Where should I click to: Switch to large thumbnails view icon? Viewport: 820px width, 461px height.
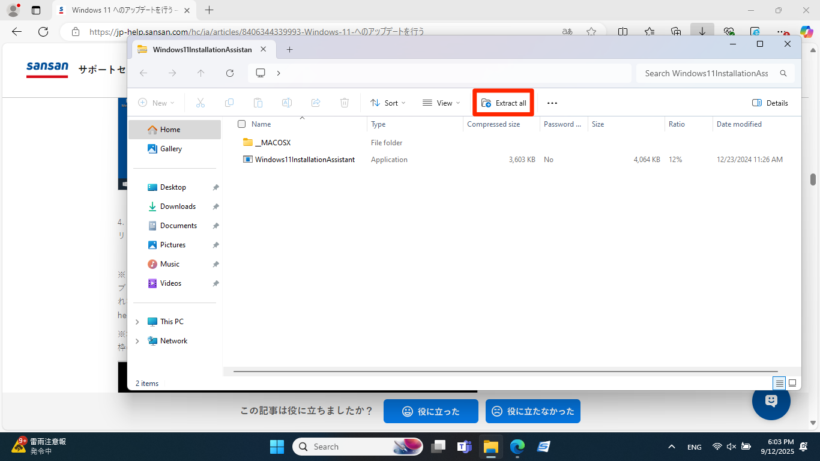point(792,383)
